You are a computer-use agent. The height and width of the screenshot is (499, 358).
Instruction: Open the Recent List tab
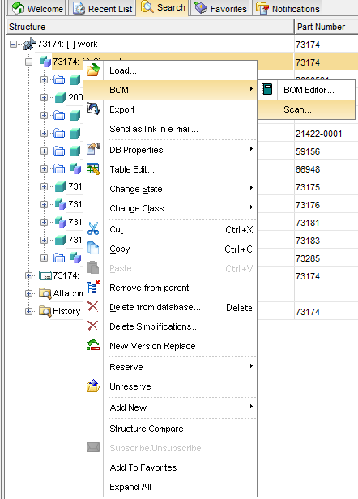pos(103,9)
